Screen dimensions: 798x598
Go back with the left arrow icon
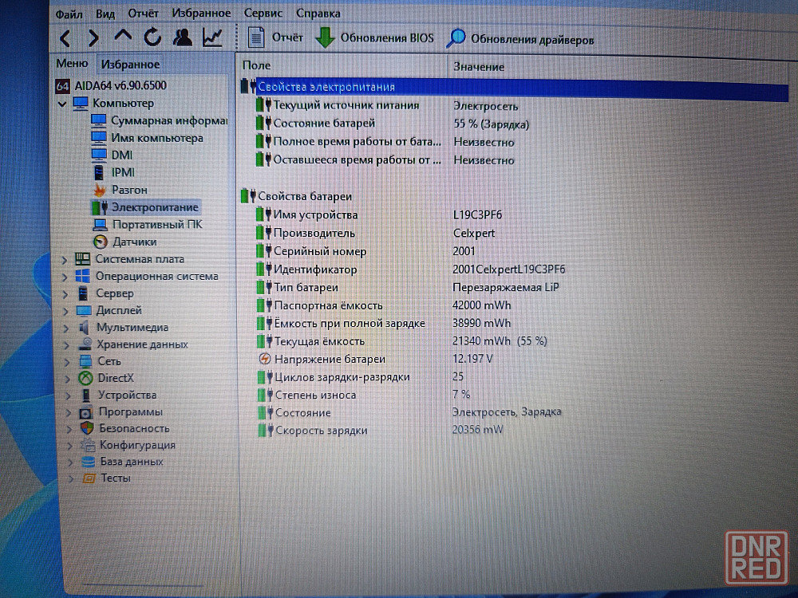pyautogui.click(x=65, y=38)
